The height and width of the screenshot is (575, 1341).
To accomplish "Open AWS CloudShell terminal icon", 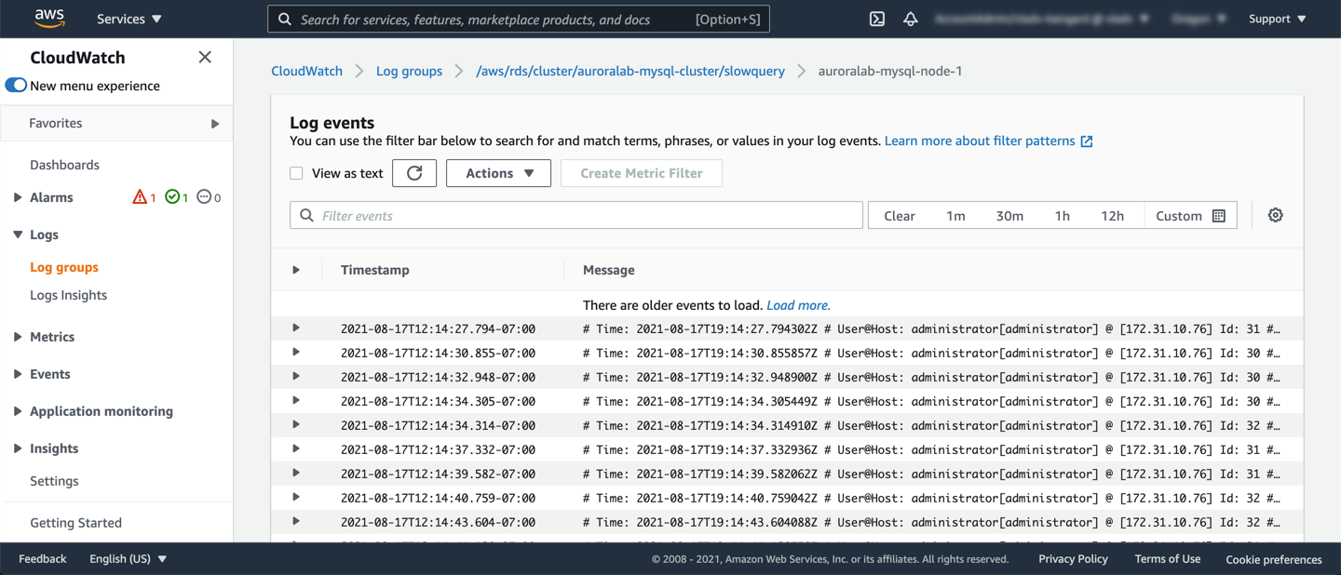I will click(x=876, y=19).
